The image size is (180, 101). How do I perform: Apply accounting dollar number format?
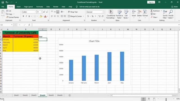88,16
